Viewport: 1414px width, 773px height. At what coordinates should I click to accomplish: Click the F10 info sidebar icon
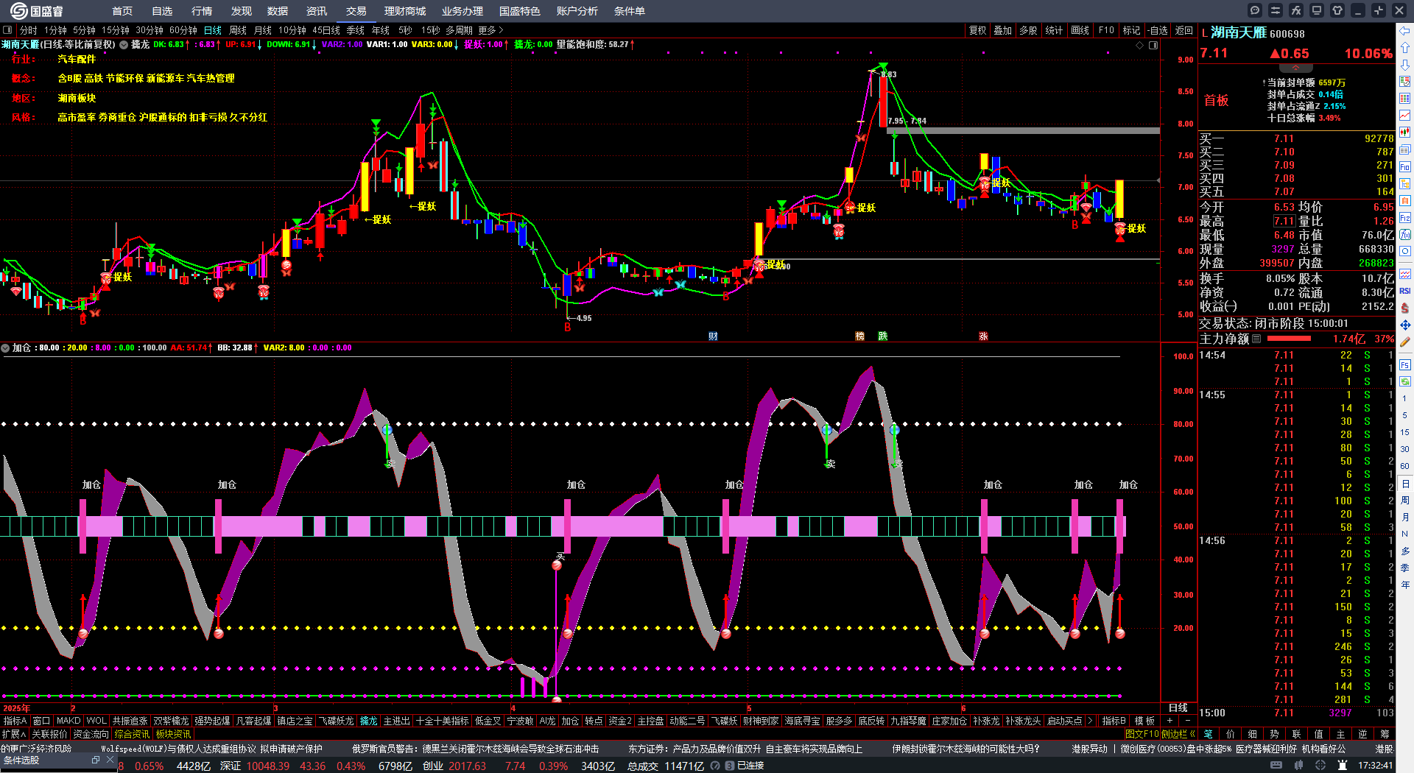pyautogui.click(x=1405, y=166)
